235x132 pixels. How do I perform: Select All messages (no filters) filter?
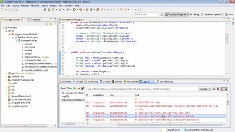(73, 93)
